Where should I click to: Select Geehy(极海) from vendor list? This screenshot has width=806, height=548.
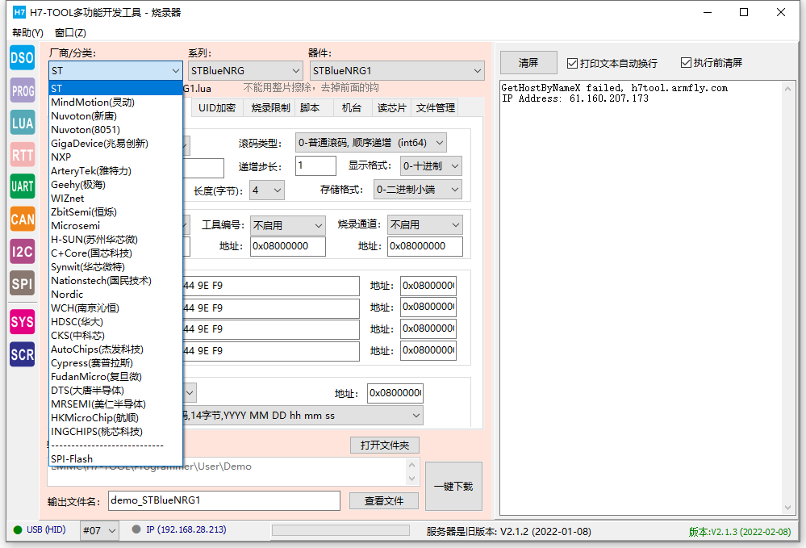click(x=116, y=185)
